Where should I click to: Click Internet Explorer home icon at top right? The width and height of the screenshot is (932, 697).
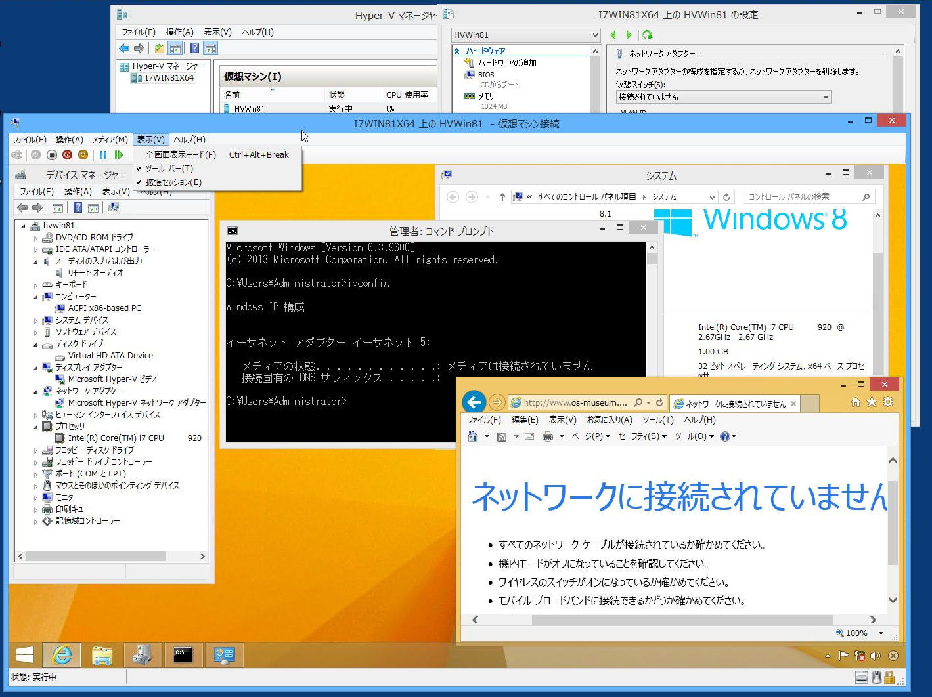tap(856, 402)
